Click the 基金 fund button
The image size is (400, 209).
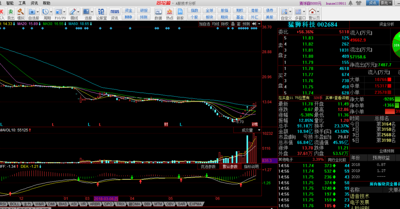240,17
